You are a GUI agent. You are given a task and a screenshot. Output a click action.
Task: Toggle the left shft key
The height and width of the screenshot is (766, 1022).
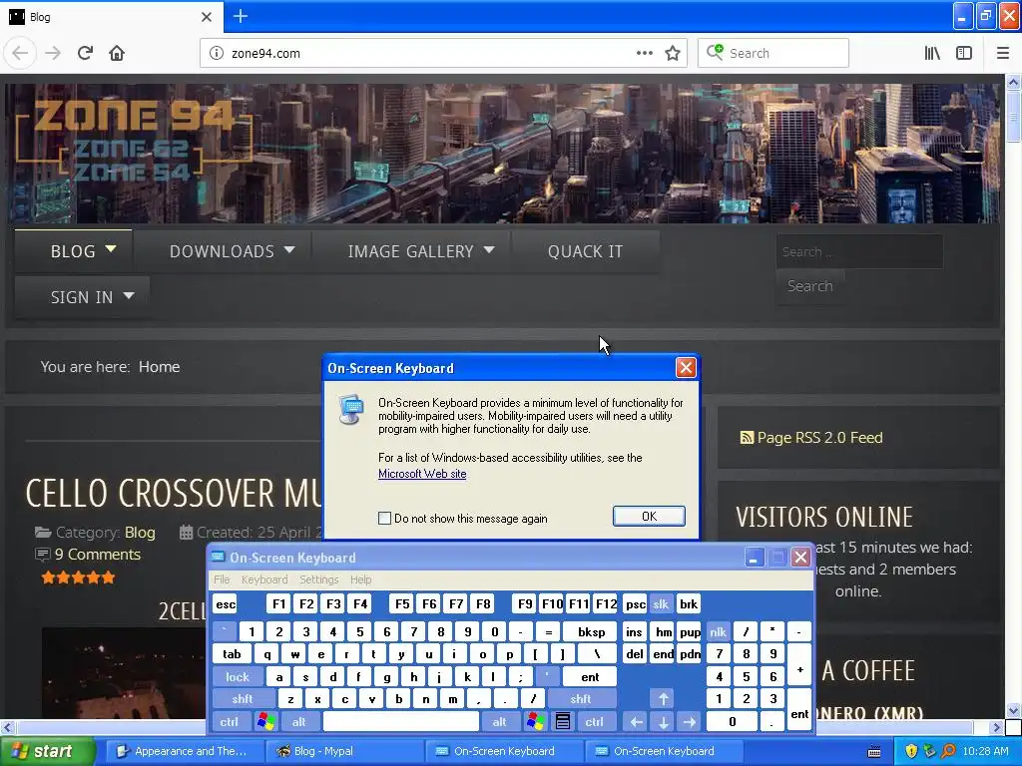pos(243,699)
